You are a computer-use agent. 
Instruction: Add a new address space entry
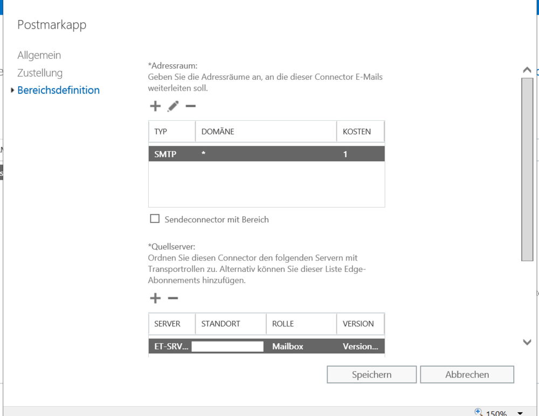point(155,106)
